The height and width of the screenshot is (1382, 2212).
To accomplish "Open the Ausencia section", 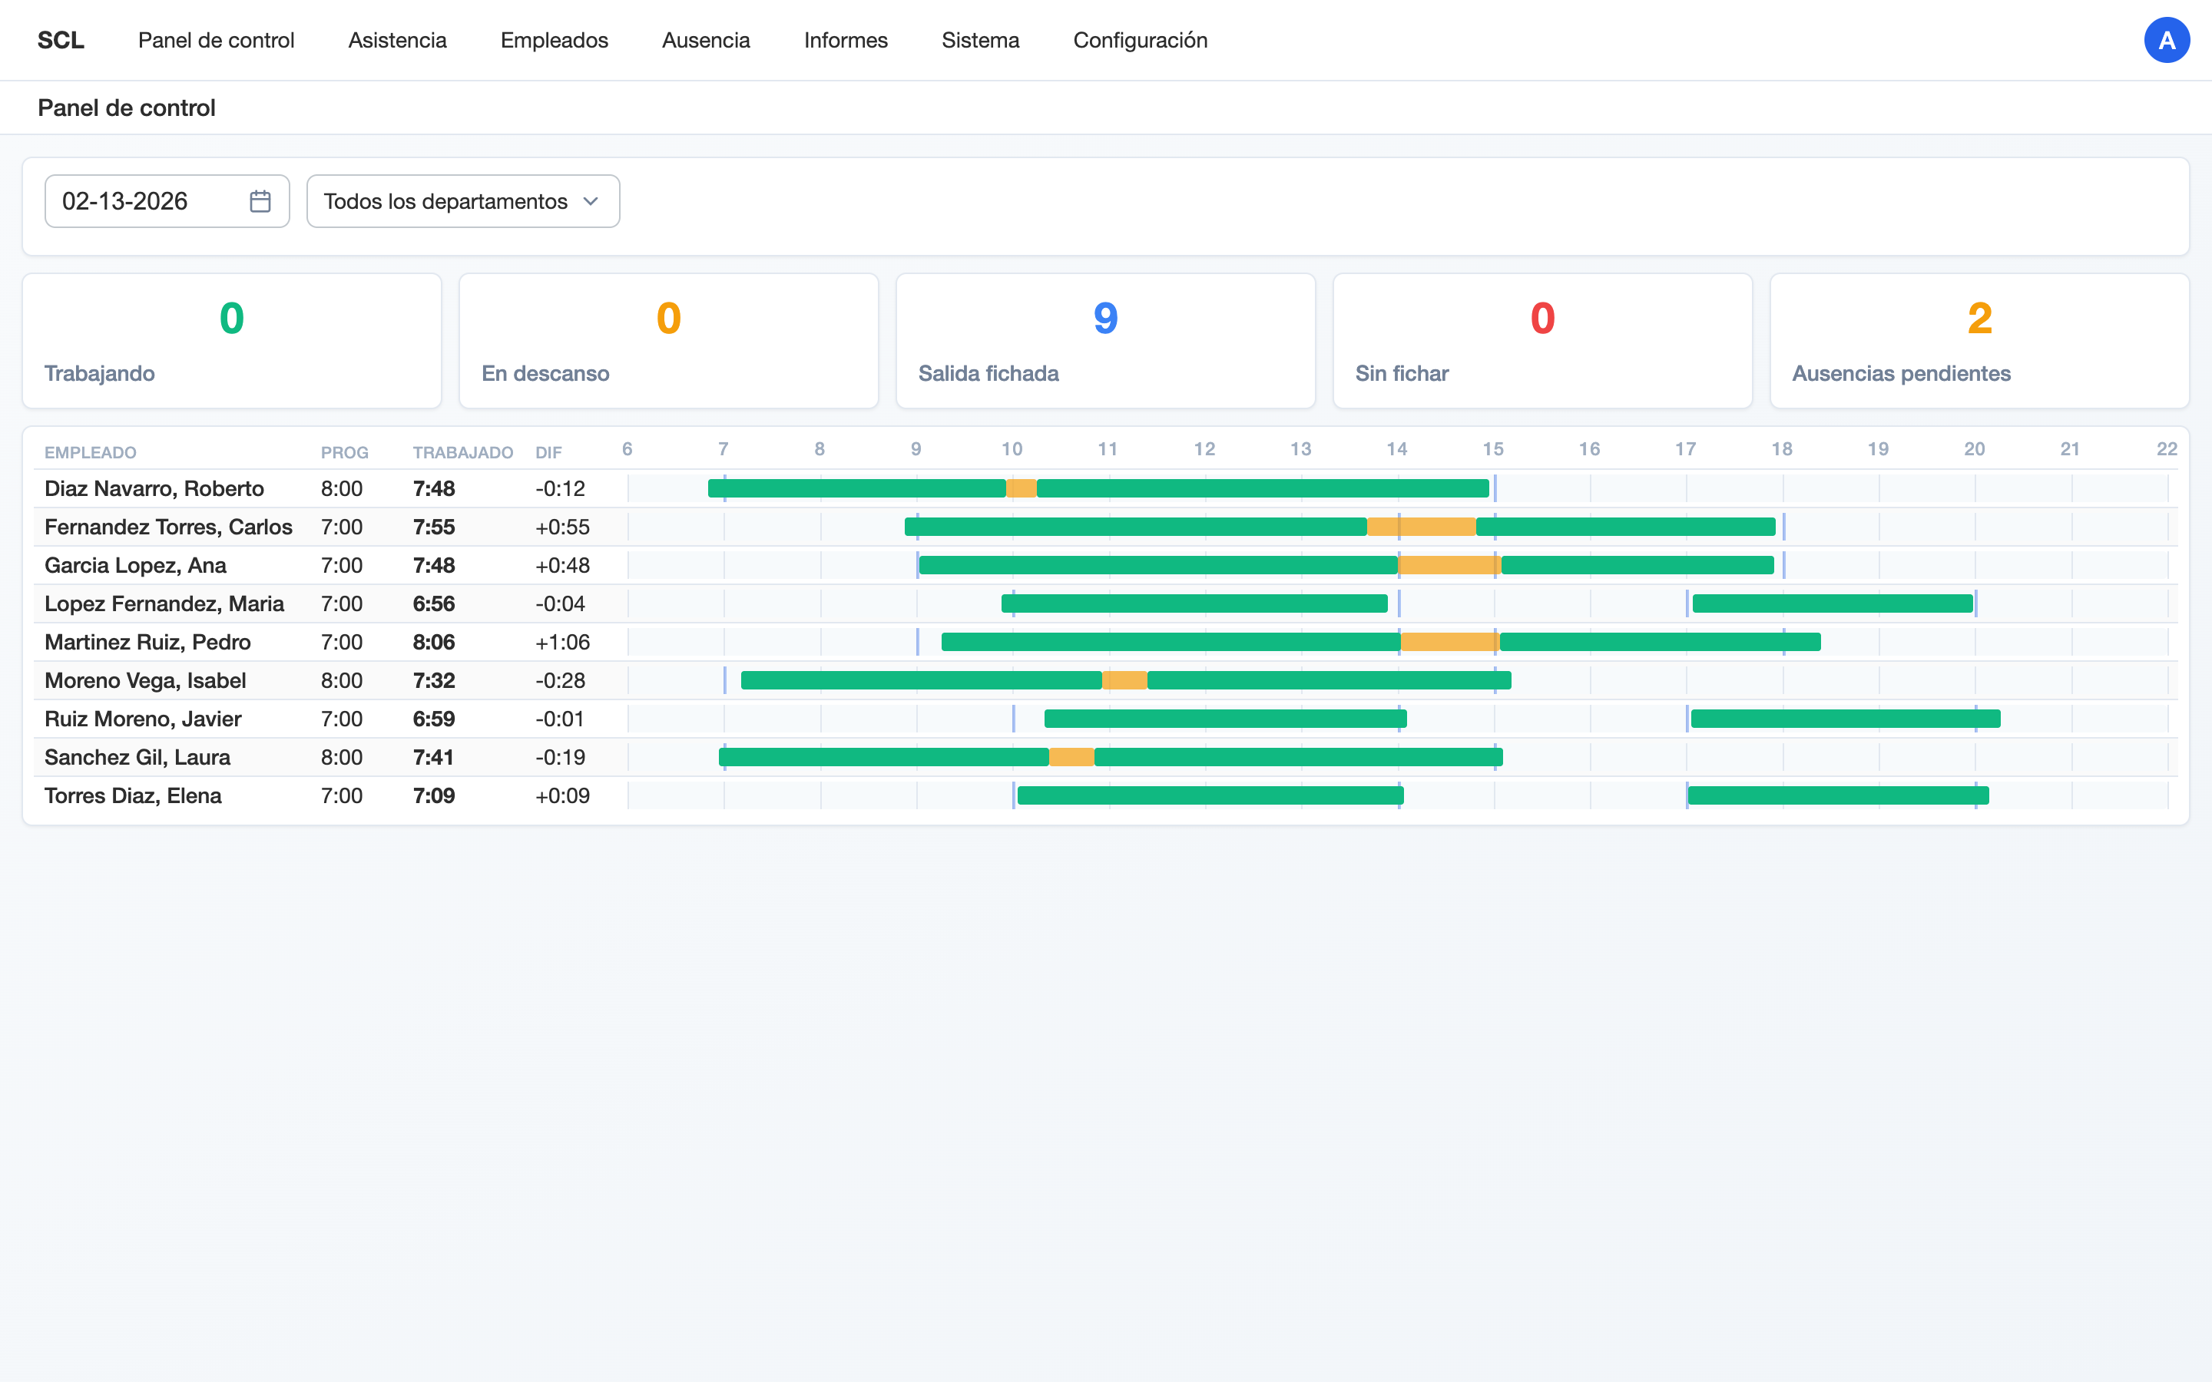I will (x=705, y=40).
